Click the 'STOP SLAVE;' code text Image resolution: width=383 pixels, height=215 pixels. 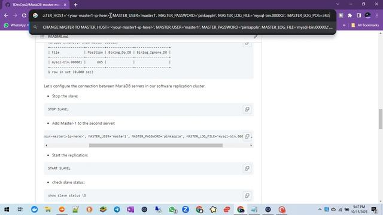(x=58, y=109)
